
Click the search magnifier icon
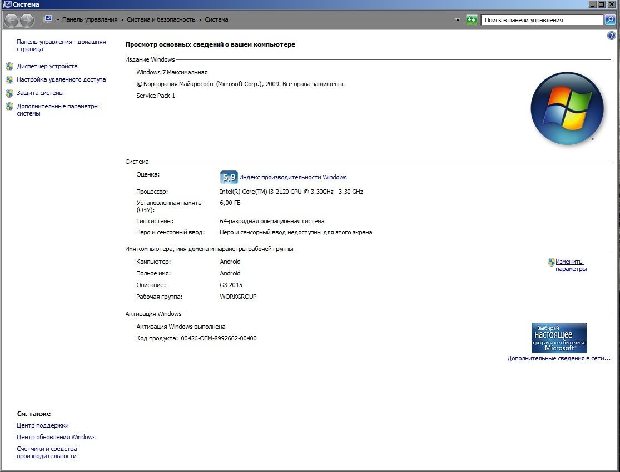point(610,20)
